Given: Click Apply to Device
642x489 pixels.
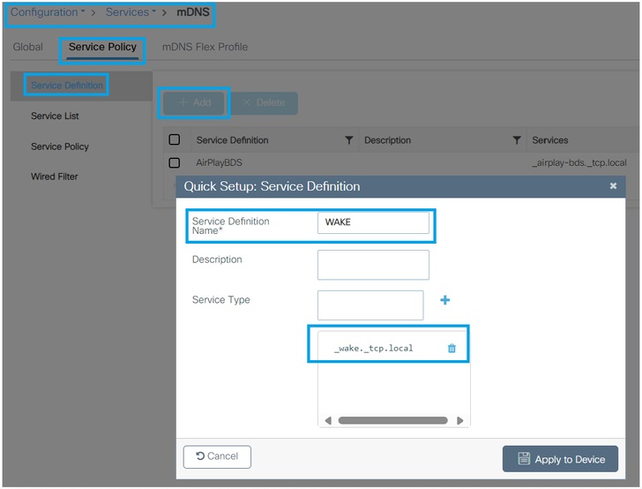Looking at the screenshot, I should (x=560, y=459).
